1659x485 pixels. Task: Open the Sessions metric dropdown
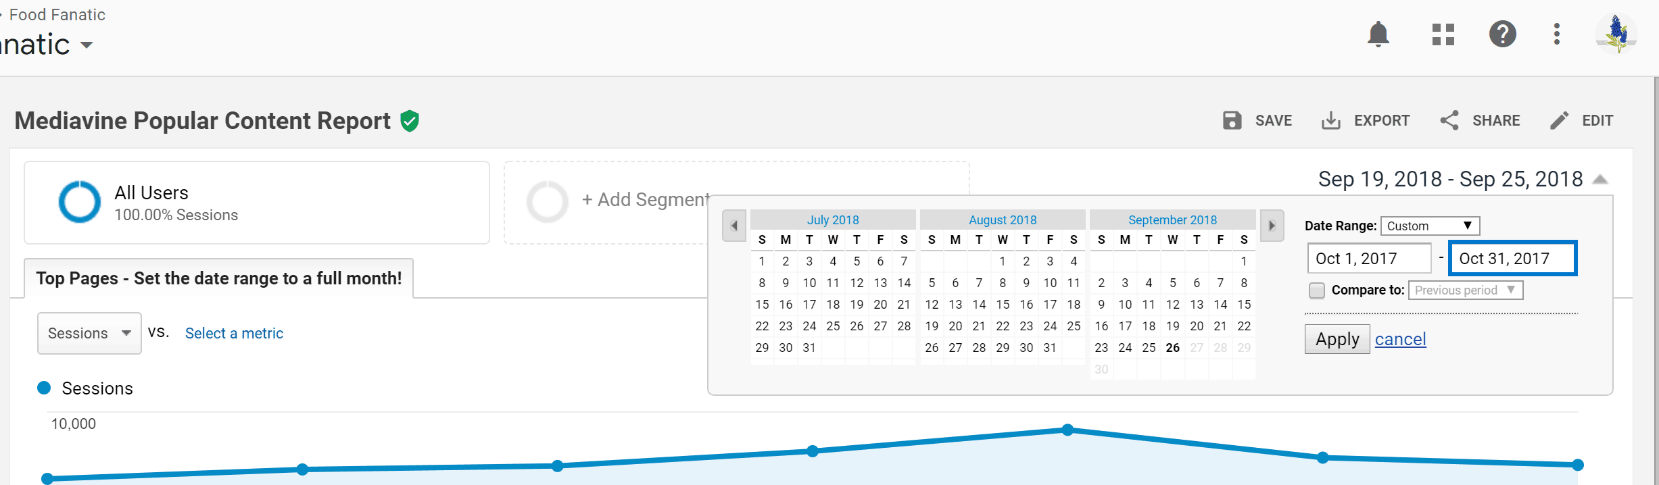coord(89,333)
